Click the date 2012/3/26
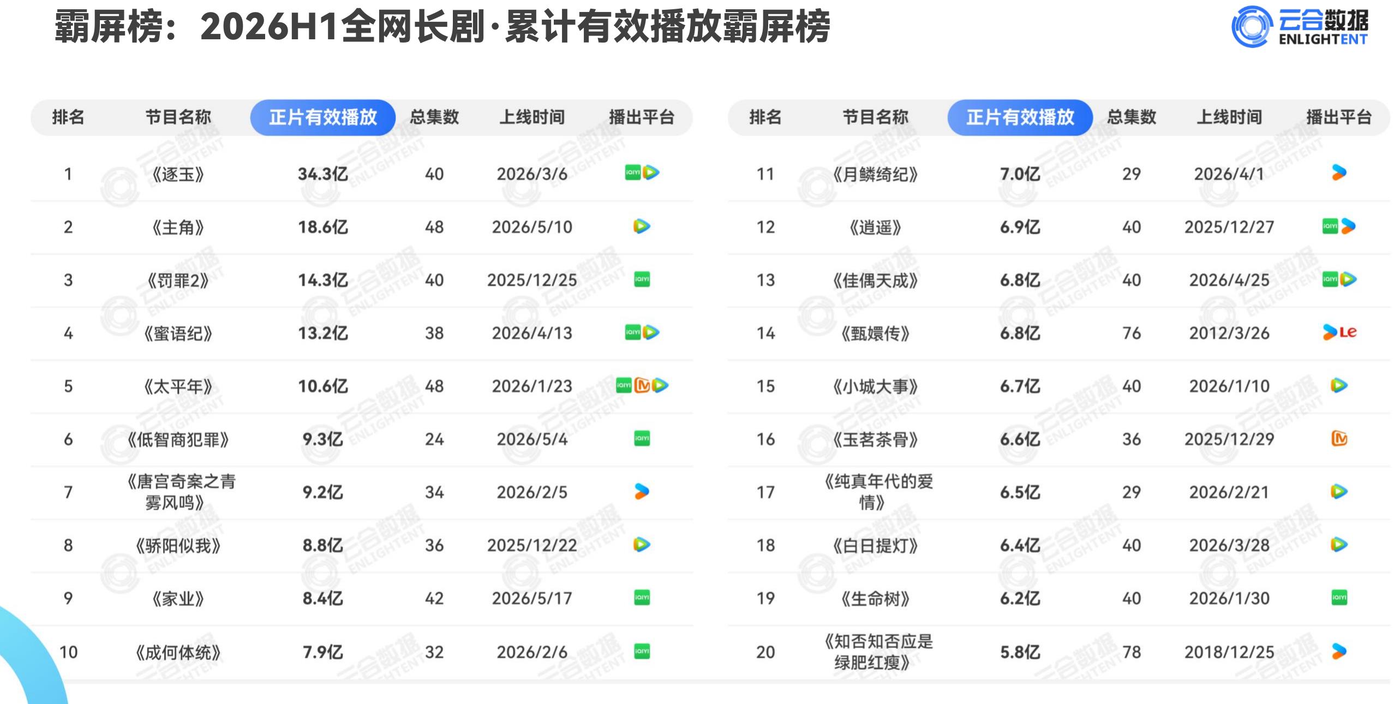1394x704 pixels. pyautogui.click(x=1229, y=333)
